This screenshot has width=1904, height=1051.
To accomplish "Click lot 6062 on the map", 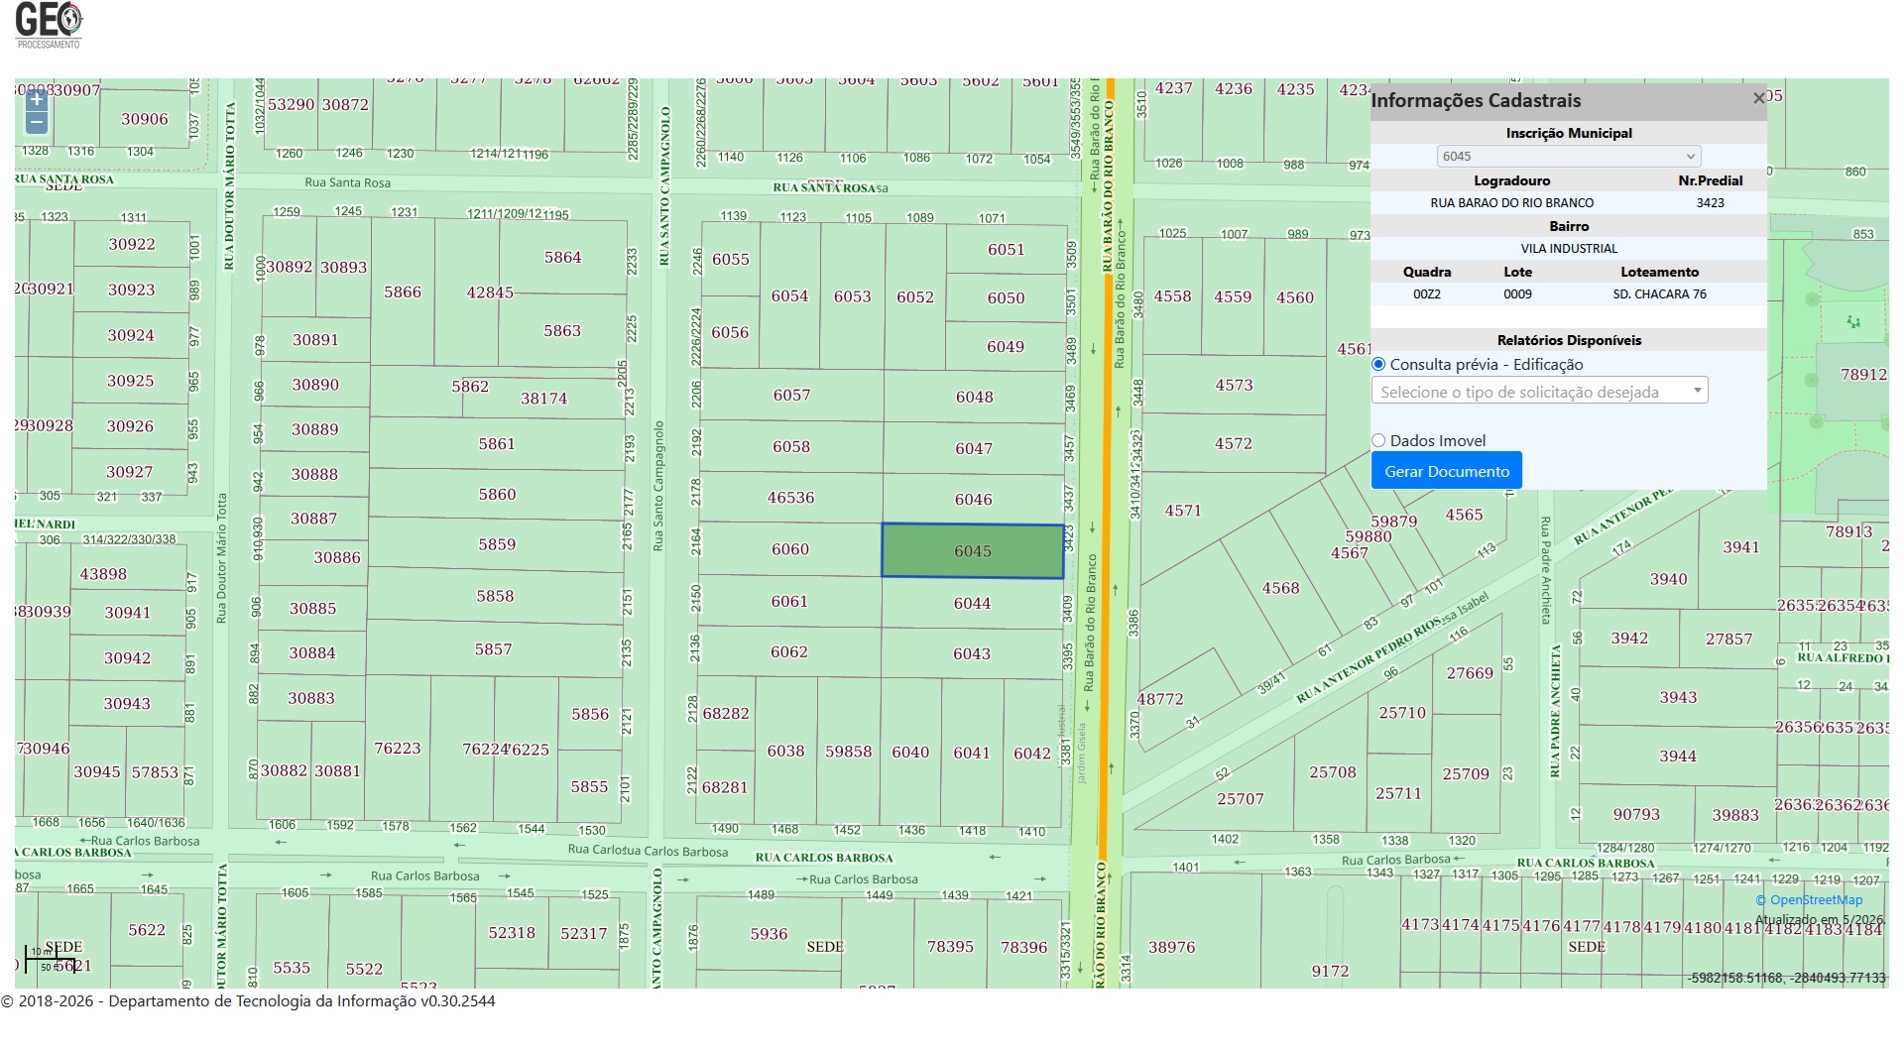I will (789, 651).
